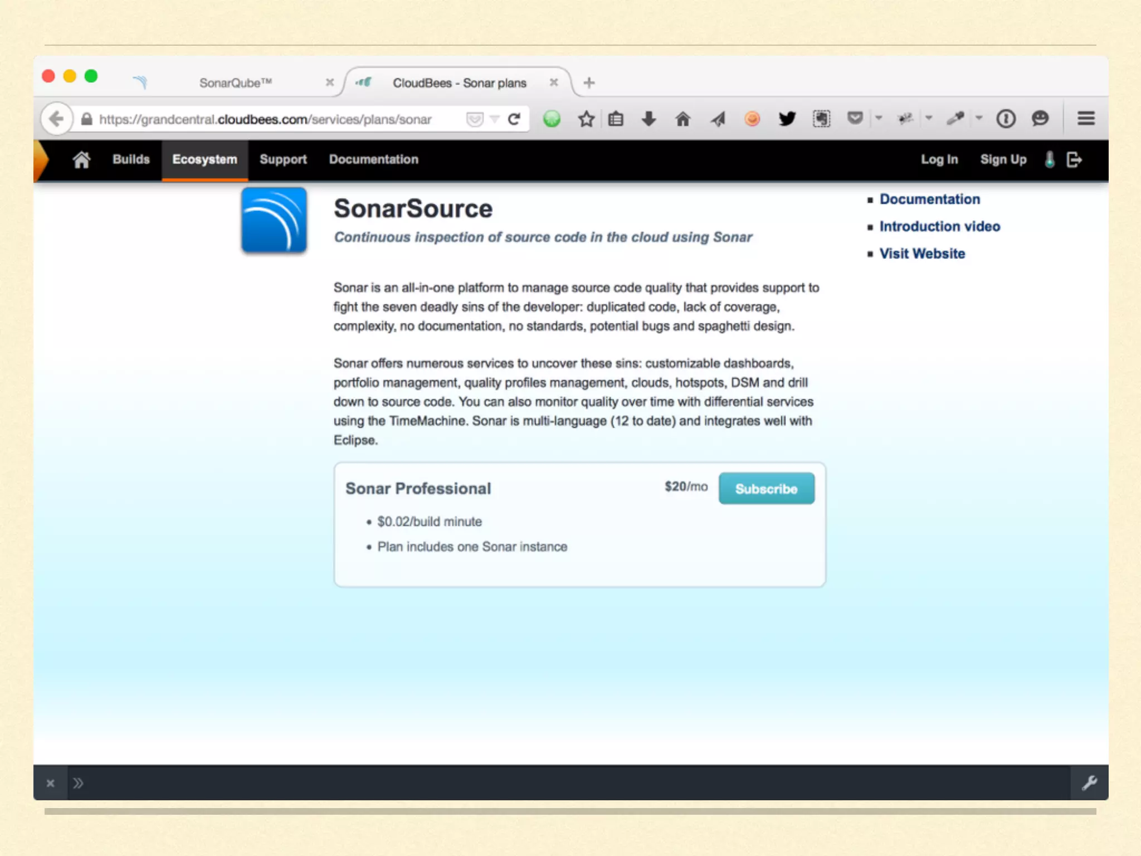Open the Ecosystem navigation menu item
1141x856 pixels.
coord(204,159)
